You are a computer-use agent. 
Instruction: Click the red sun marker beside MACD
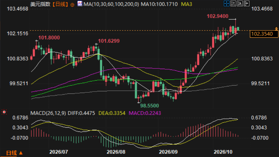click(x=4, y=112)
